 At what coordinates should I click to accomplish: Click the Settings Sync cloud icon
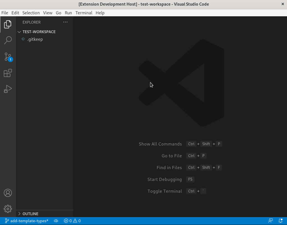pos(56,221)
